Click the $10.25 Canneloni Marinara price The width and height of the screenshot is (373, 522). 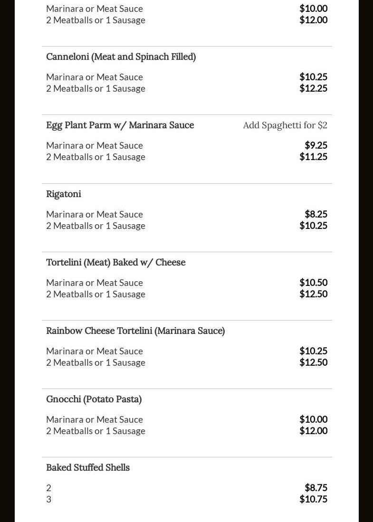pos(313,77)
